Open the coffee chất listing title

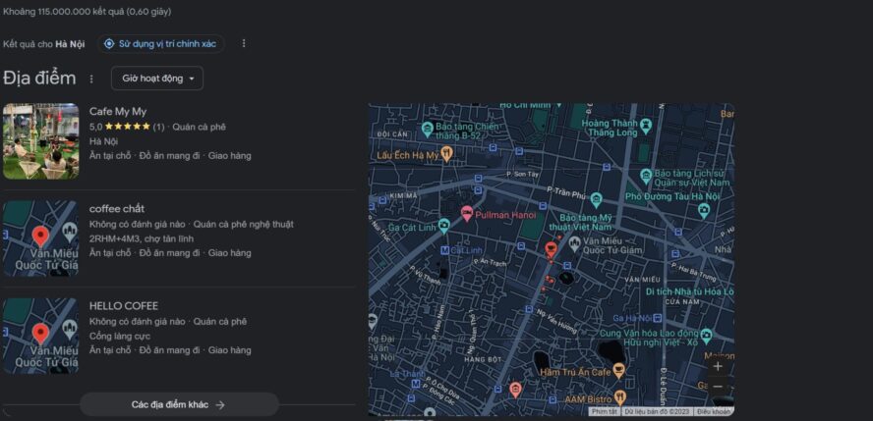coord(116,209)
